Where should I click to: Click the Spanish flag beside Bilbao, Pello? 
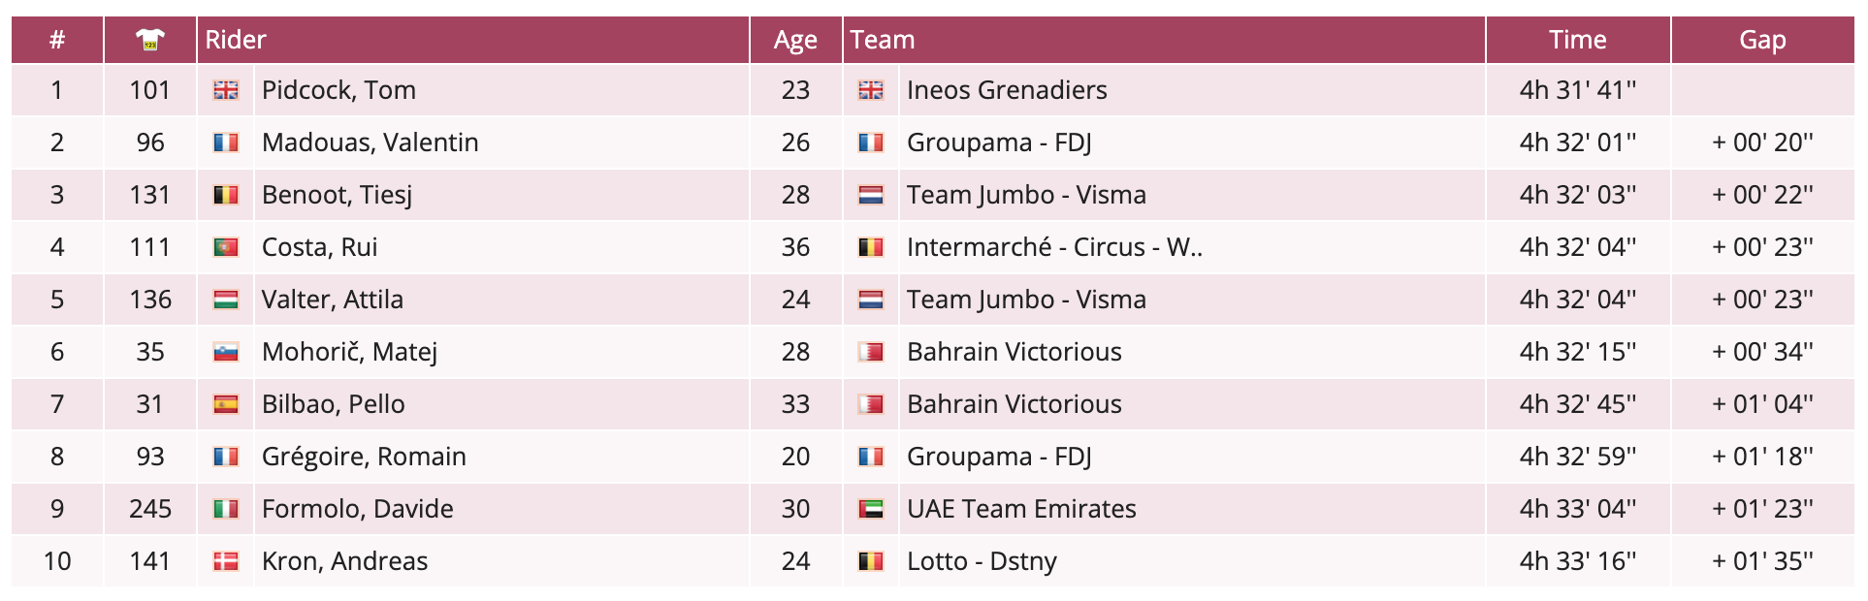coord(226,404)
